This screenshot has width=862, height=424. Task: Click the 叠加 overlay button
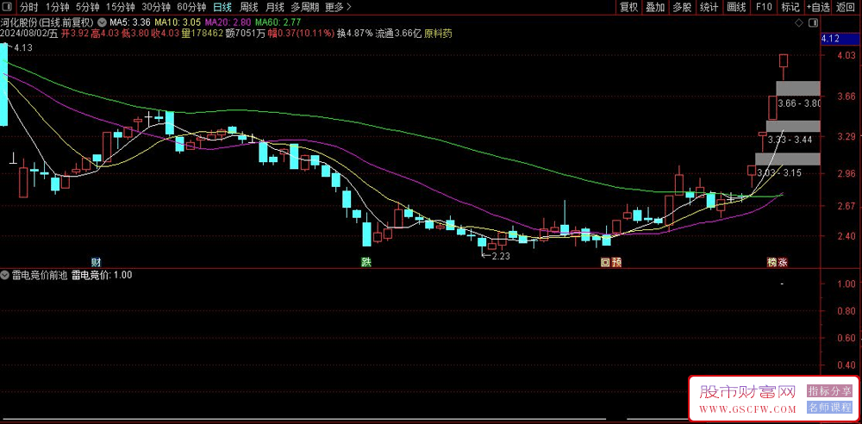pos(655,7)
